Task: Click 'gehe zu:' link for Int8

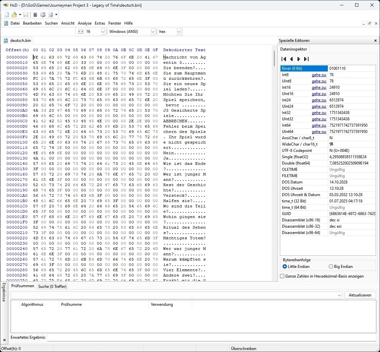Action: [319, 75]
